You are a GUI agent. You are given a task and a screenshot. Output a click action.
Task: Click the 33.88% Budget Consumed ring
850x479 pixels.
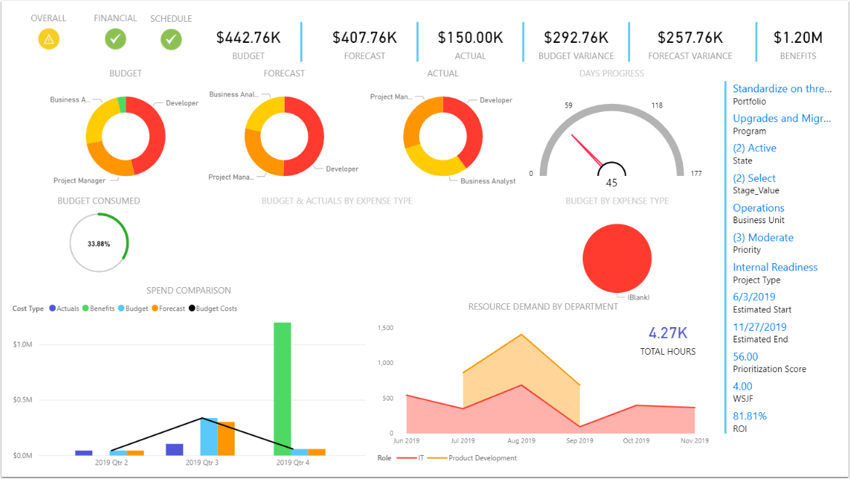[100, 243]
